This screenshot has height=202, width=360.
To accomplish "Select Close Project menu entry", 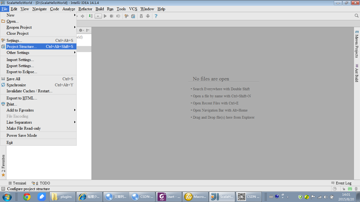I will pyautogui.click(x=38, y=33).
